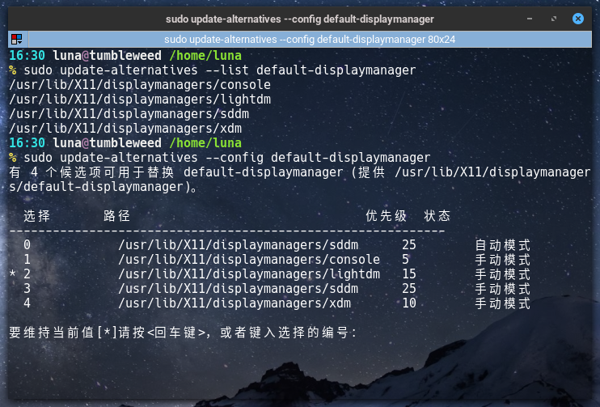Click selection number "3" in the table
600x407 pixels.
coord(27,288)
